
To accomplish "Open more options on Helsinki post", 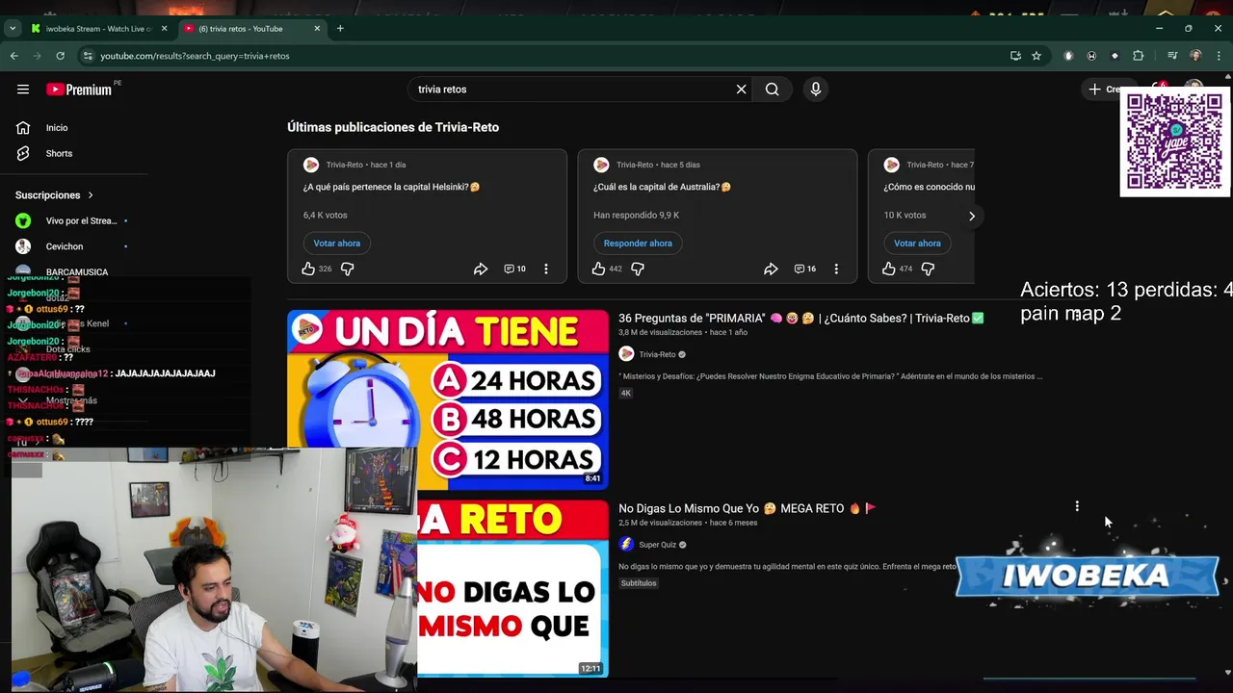I will [546, 269].
